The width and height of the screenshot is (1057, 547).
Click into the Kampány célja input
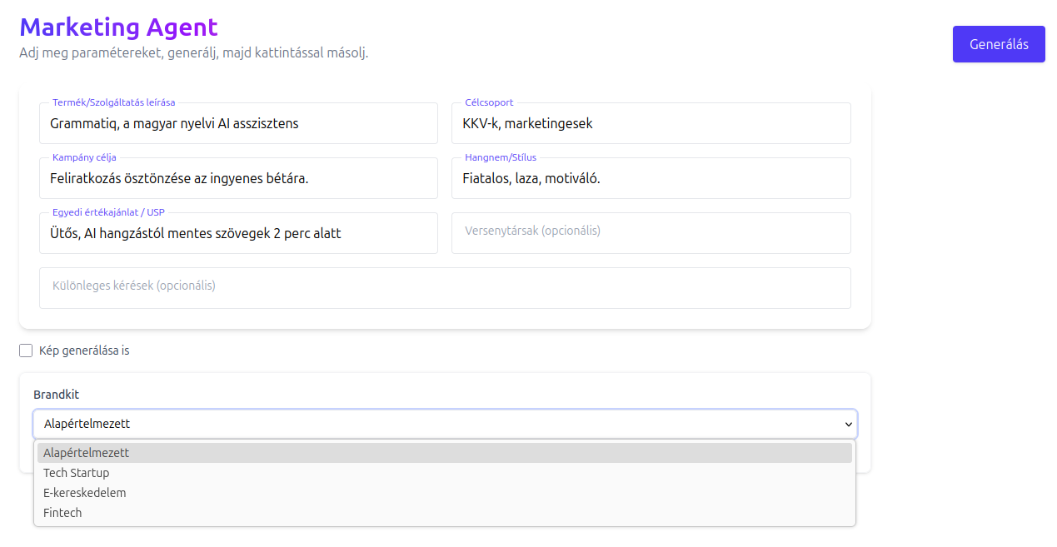(237, 179)
